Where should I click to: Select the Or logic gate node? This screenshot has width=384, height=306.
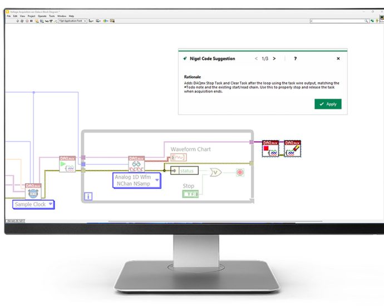click(x=215, y=172)
